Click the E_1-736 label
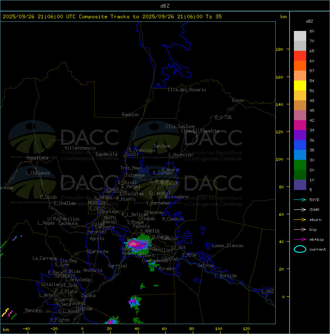Image resolution: width=330 pixels, height=334 pixels. pos(223,117)
